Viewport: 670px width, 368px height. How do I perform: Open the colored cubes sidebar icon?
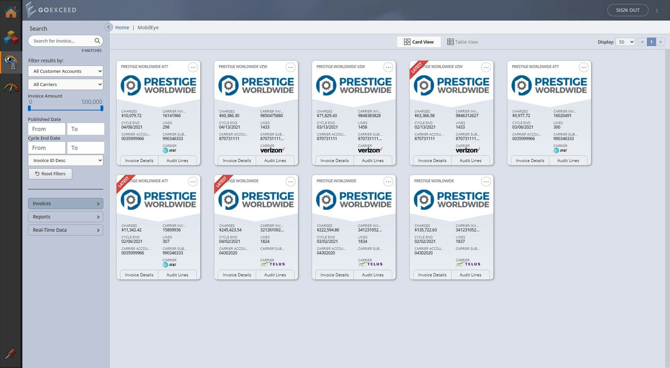11,37
